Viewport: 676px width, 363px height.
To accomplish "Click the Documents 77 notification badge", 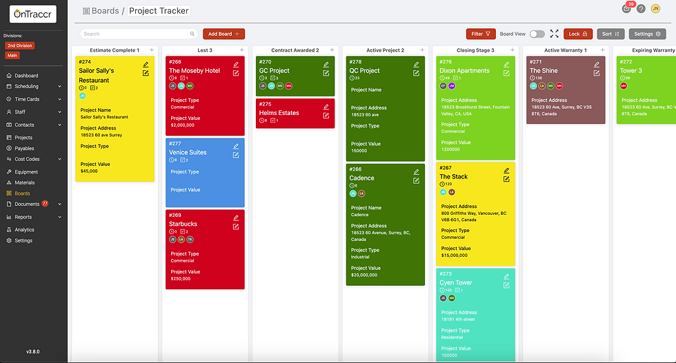I will click(x=45, y=204).
